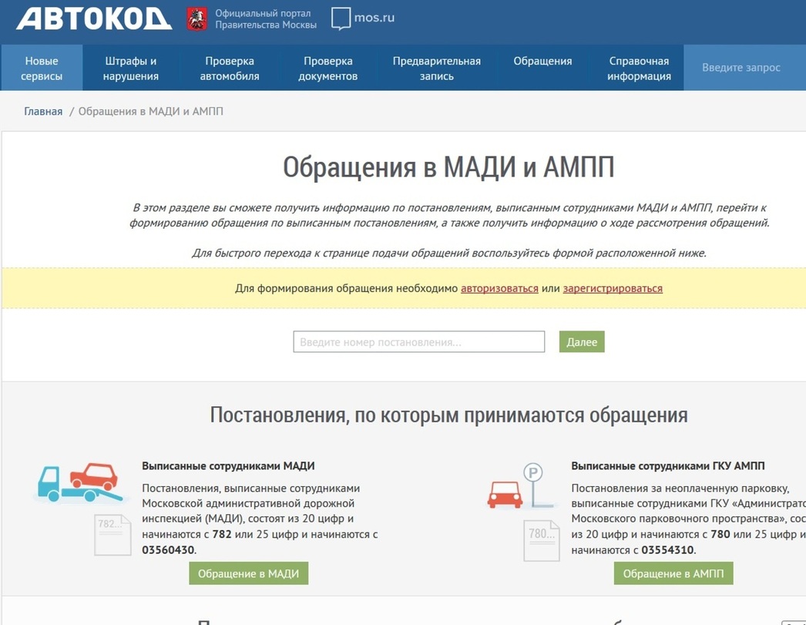Click the 782 document icon
This screenshot has width=806, height=625.
[x=113, y=534]
